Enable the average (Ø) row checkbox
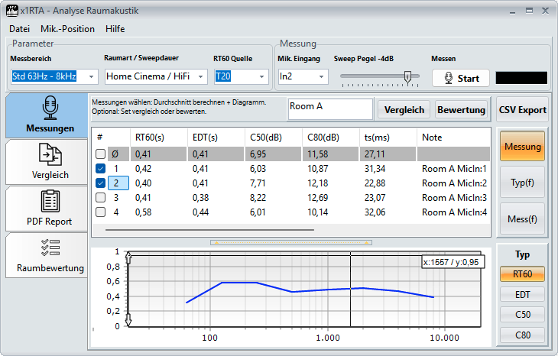This screenshot has width=558, height=356. pos(101,154)
